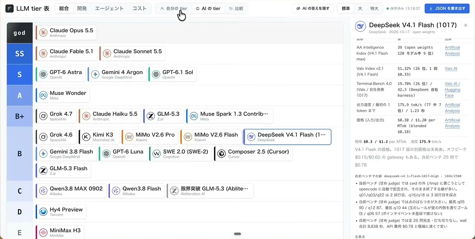Click the Qwen3.8 MAX 0902 Alibaba icon
Screen dimensions: 475x239
[43, 191]
